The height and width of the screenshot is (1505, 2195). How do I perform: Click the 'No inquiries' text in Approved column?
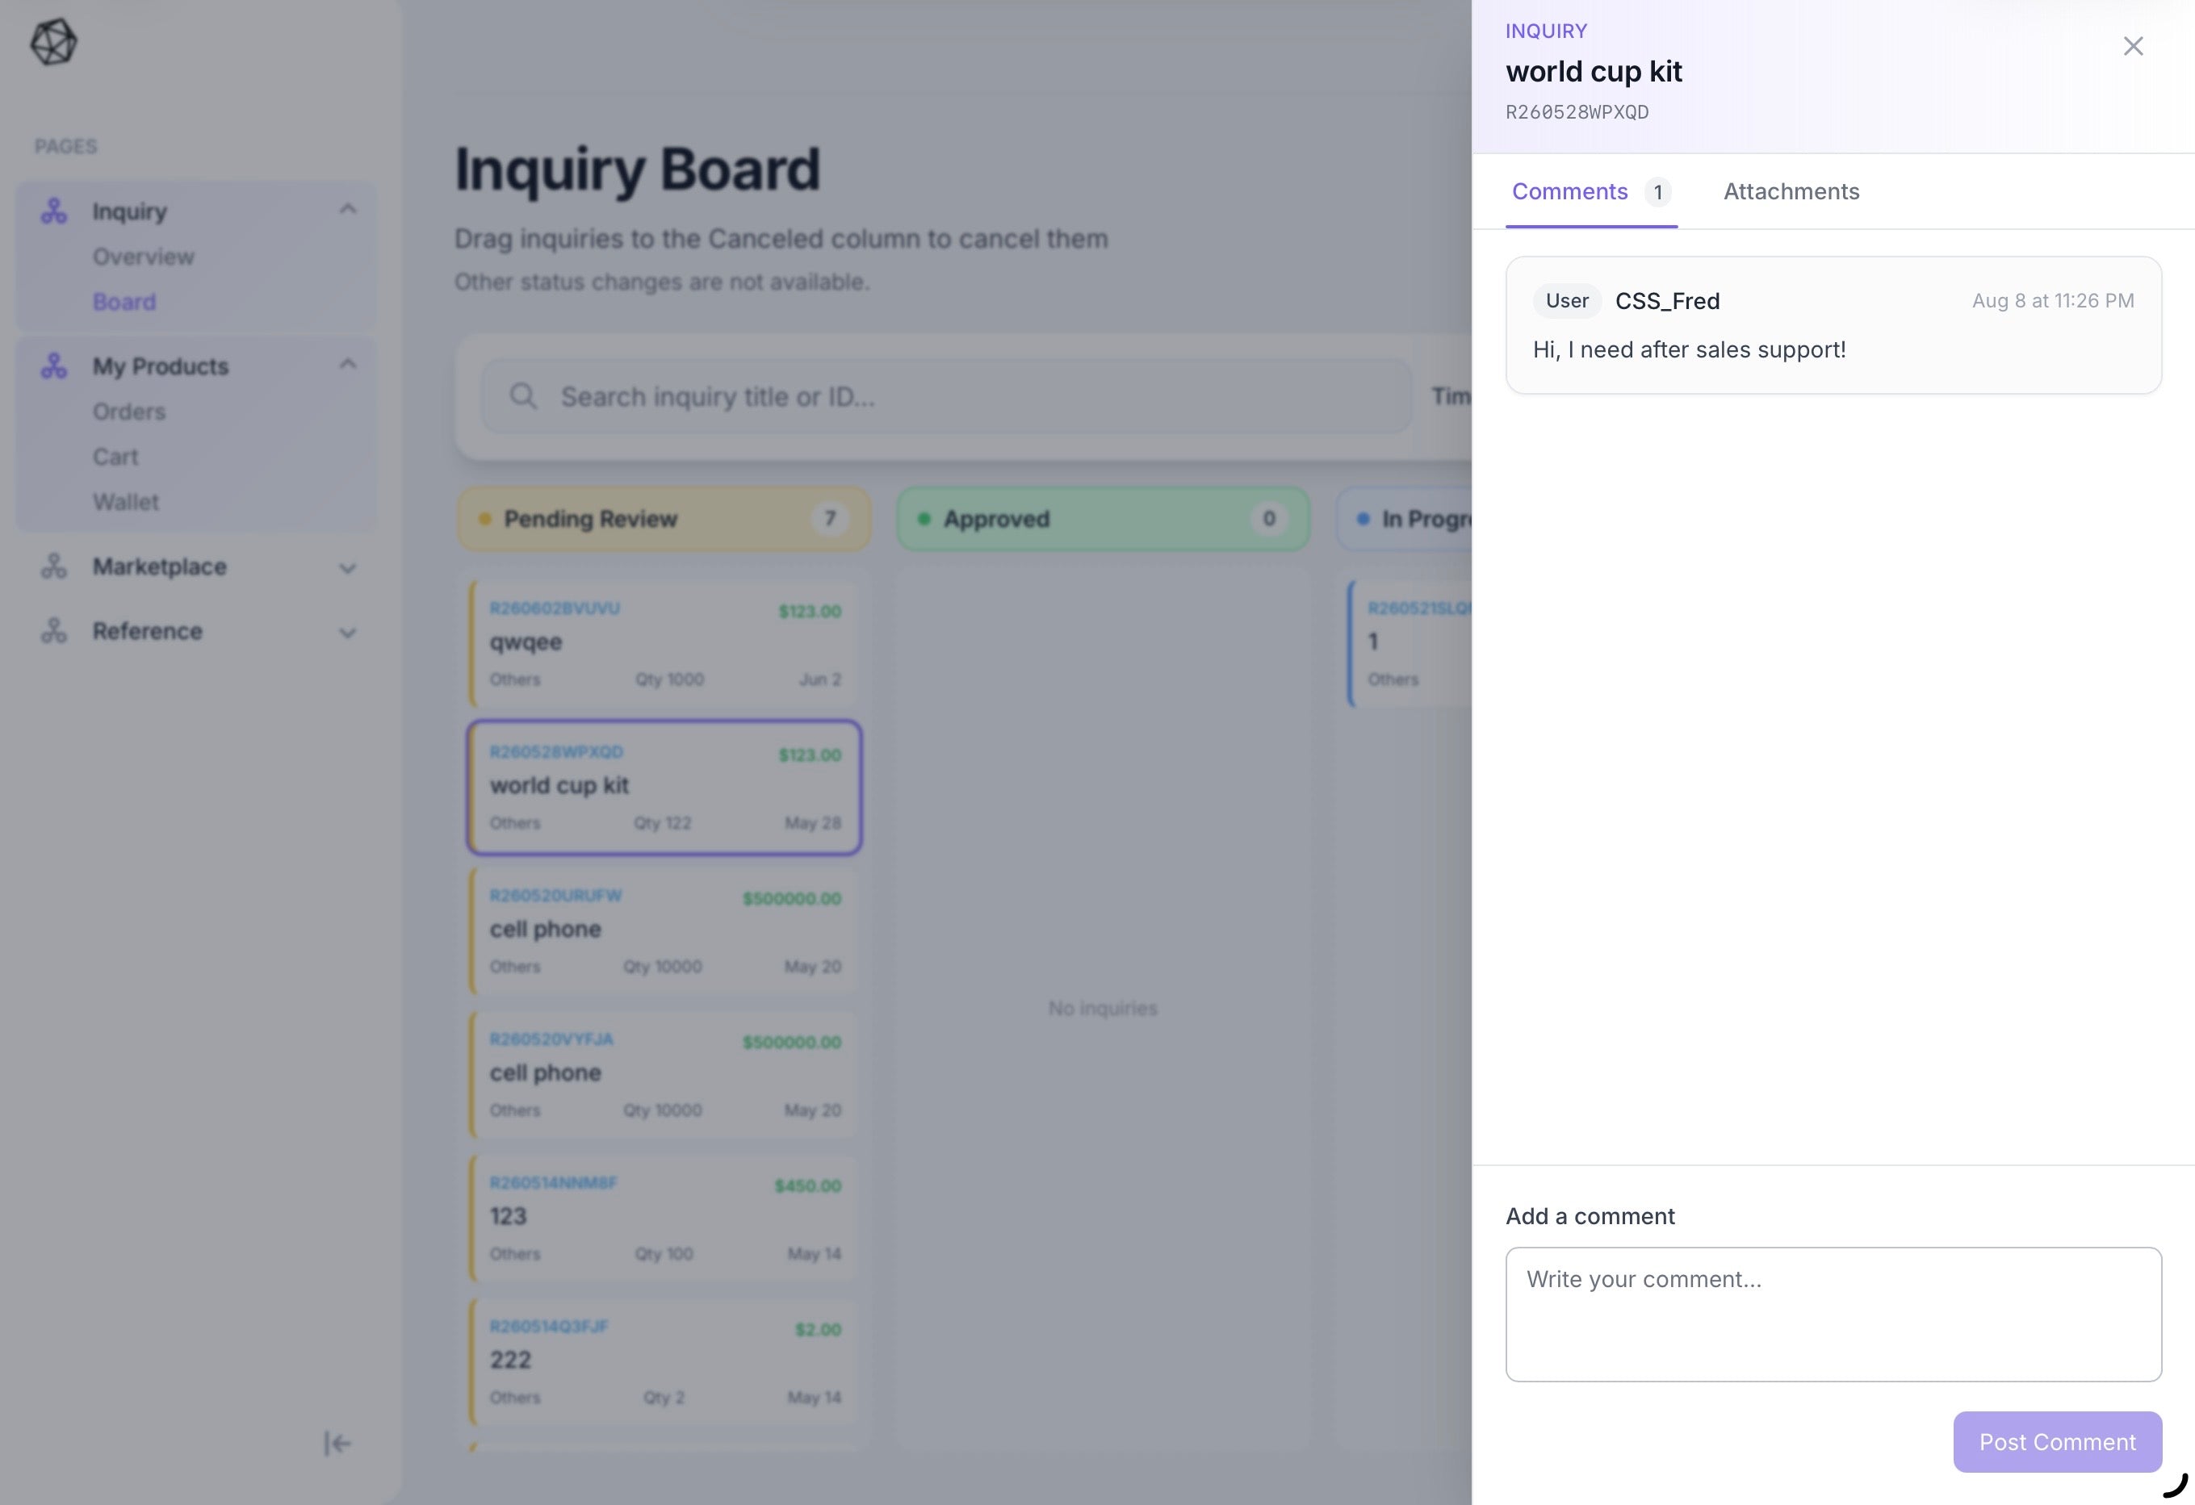[x=1102, y=1009]
